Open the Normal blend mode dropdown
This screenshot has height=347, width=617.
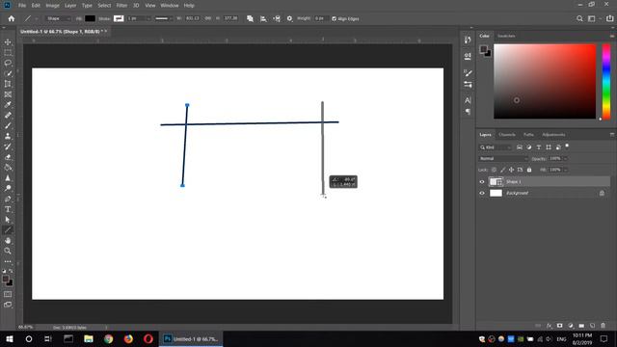pos(503,158)
